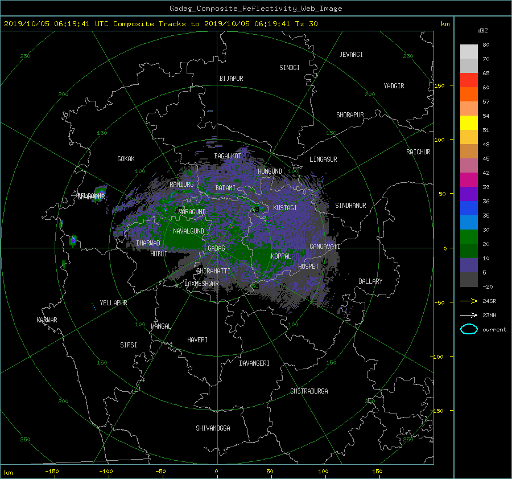This screenshot has height=479, width=512.
Task: Click the dBZ legend heading
Action: pyautogui.click(x=482, y=31)
